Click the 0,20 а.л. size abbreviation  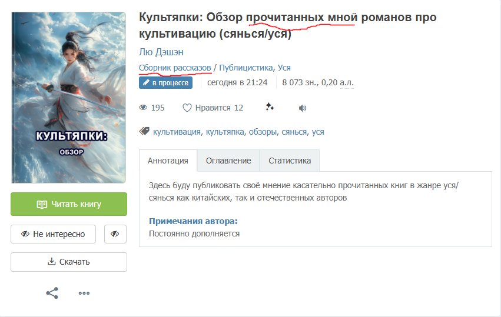coord(337,83)
